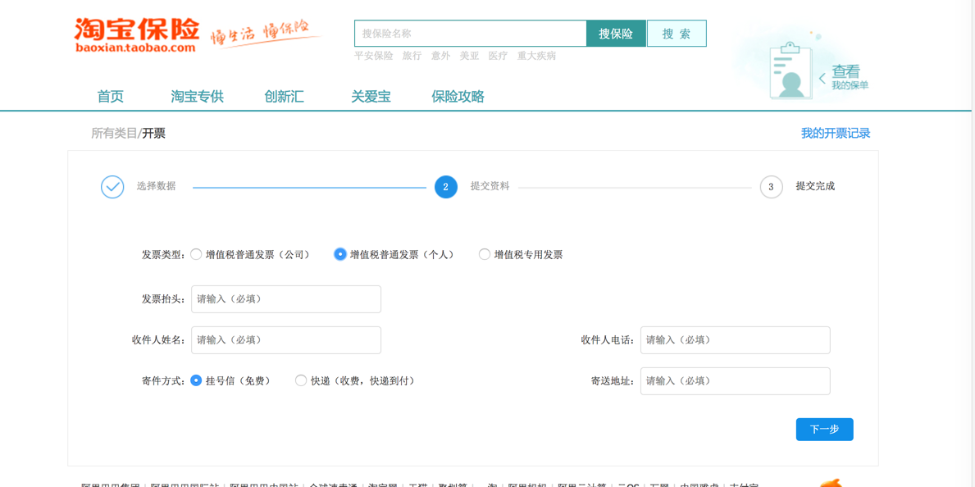Image resolution: width=975 pixels, height=487 pixels.
Task: Focus the 搜保险名称 search box
Action: (x=471, y=34)
